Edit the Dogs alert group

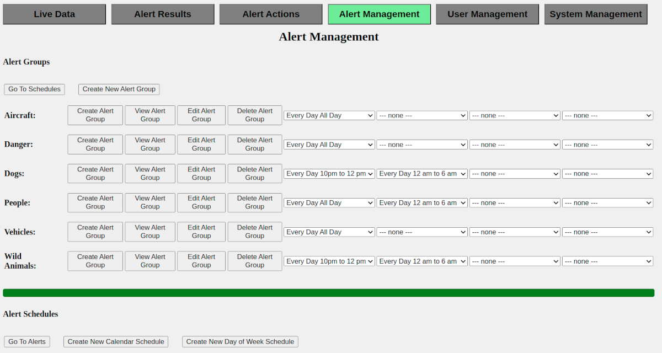[201, 174]
